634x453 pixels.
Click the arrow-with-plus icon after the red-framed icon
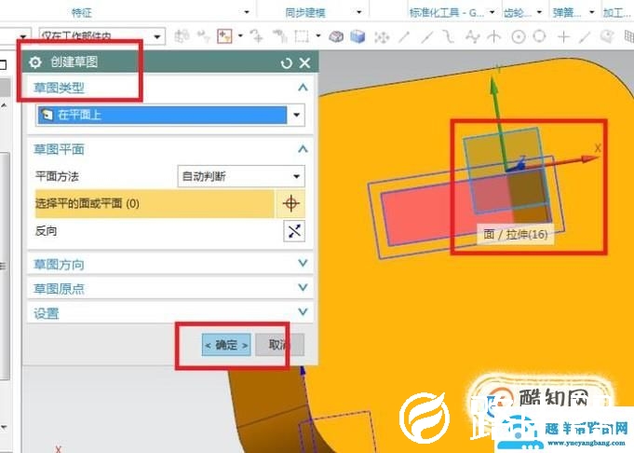coord(256,36)
